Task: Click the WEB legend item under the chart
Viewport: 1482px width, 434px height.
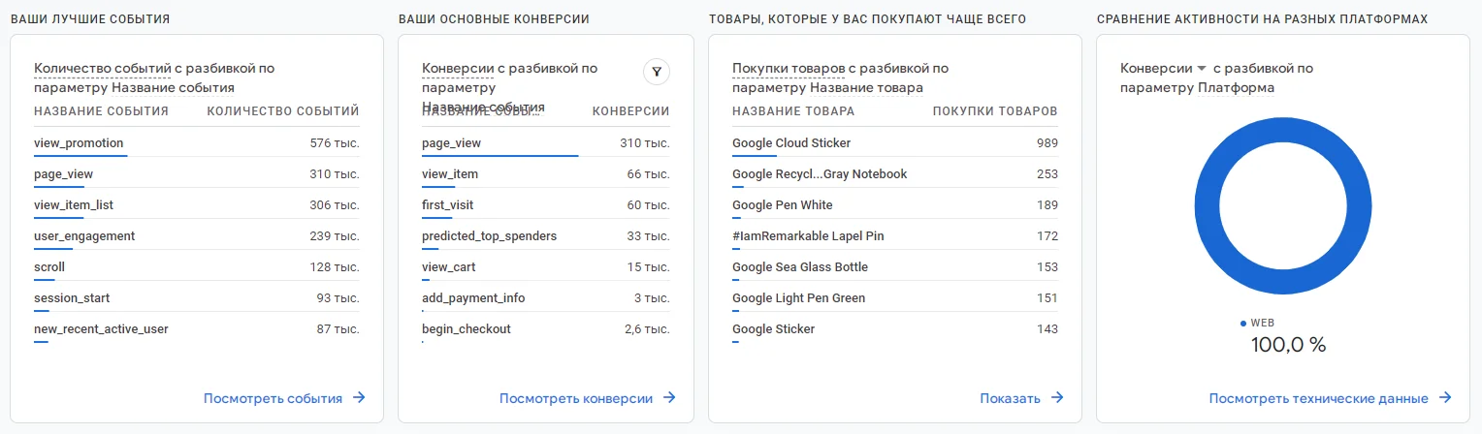Action: [x=1261, y=323]
